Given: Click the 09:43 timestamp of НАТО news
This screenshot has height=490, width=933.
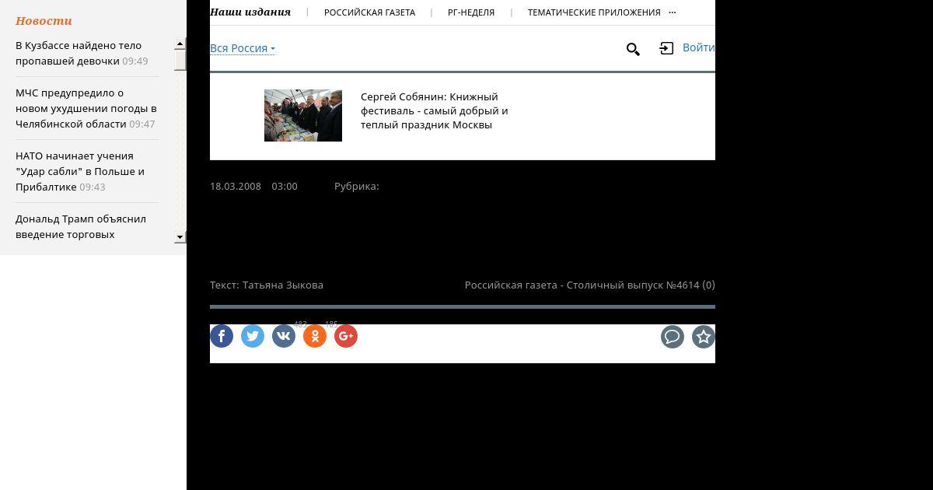Looking at the screenshot, I should pyautogui.click(x=93, y=187).
